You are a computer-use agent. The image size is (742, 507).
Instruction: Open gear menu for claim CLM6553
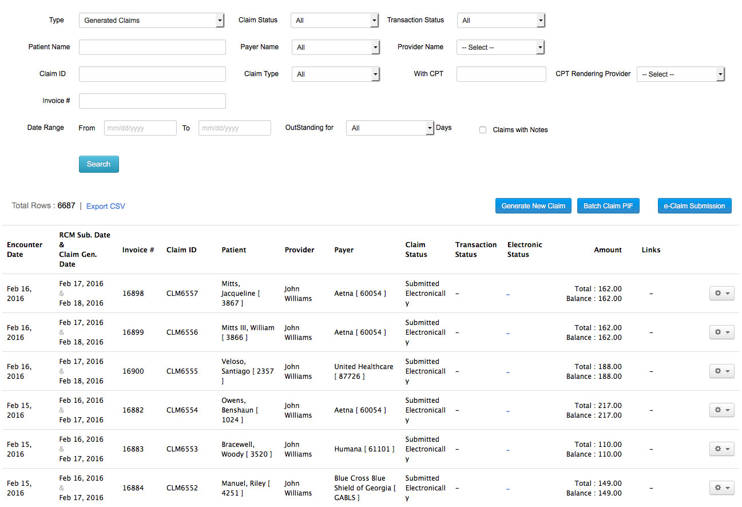pyautogui.click(x=721, y=449)
